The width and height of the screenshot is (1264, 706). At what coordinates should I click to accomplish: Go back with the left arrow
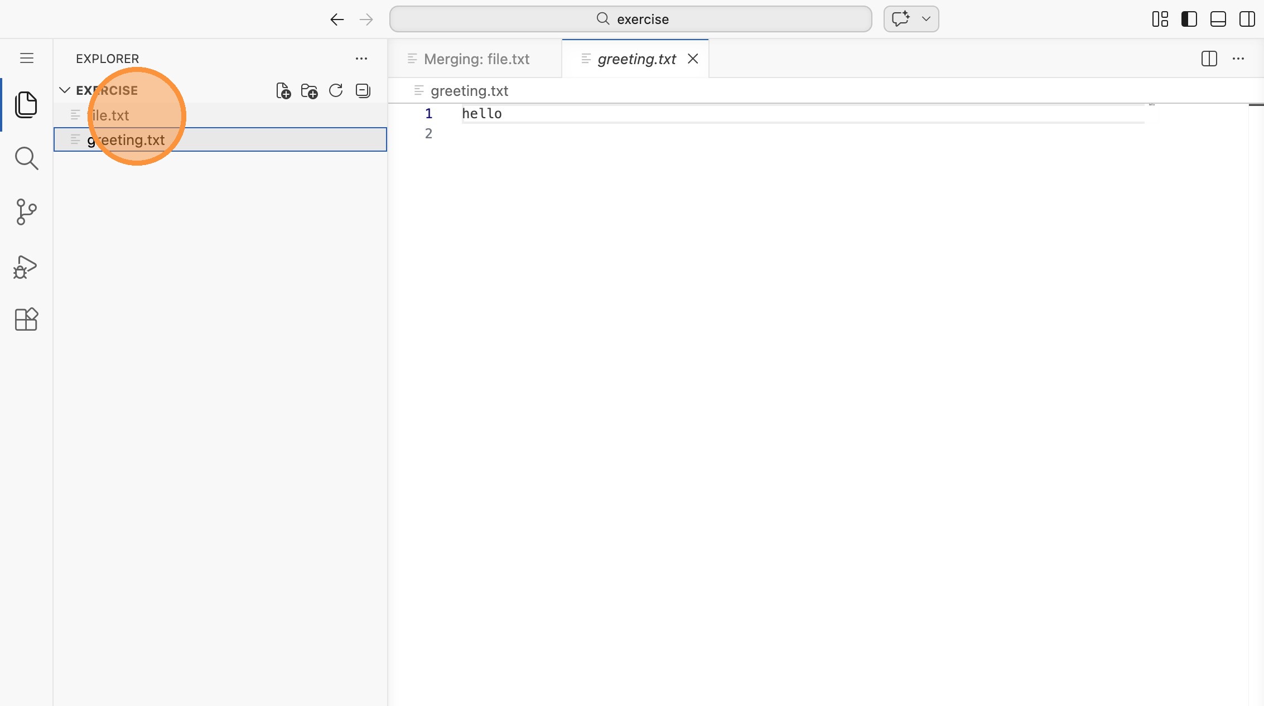(x=336, y=20)
